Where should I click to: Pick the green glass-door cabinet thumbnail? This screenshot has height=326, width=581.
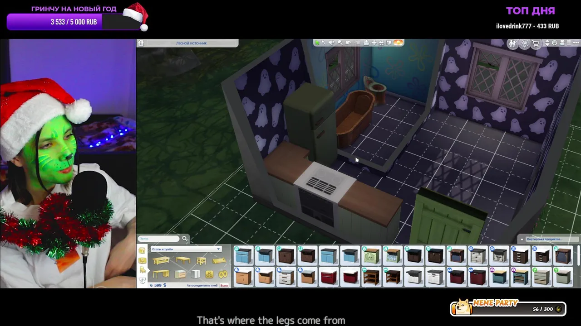click(x=393, y=255)
